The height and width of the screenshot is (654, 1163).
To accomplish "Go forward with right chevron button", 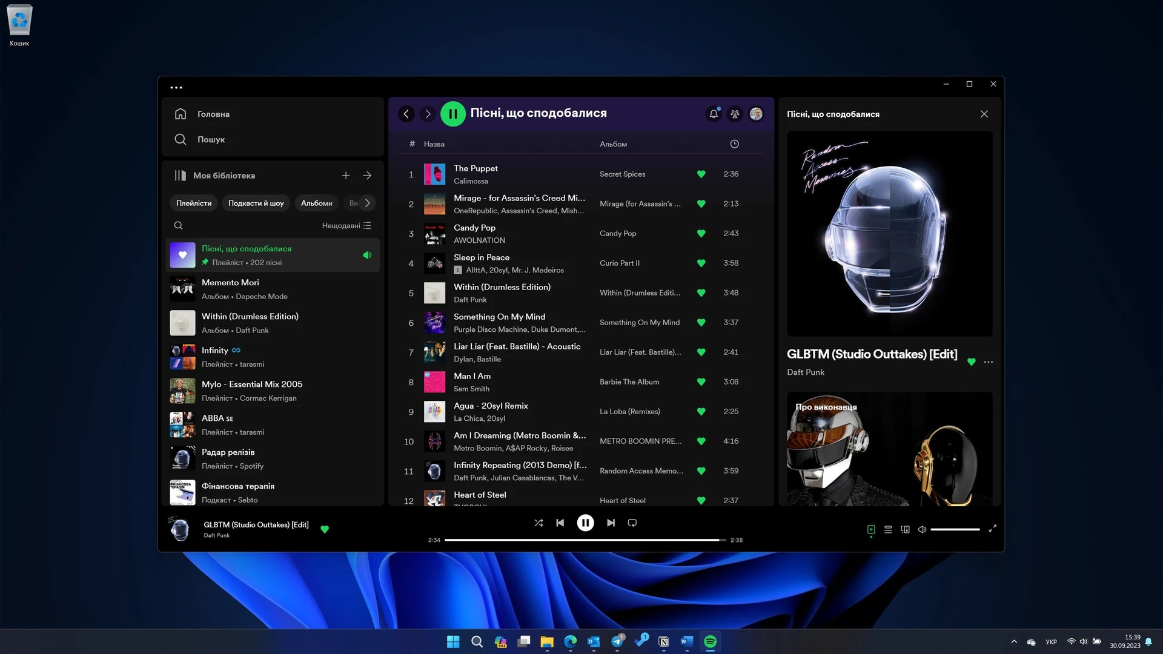I will pyautogui.click(x=428, y=114).
